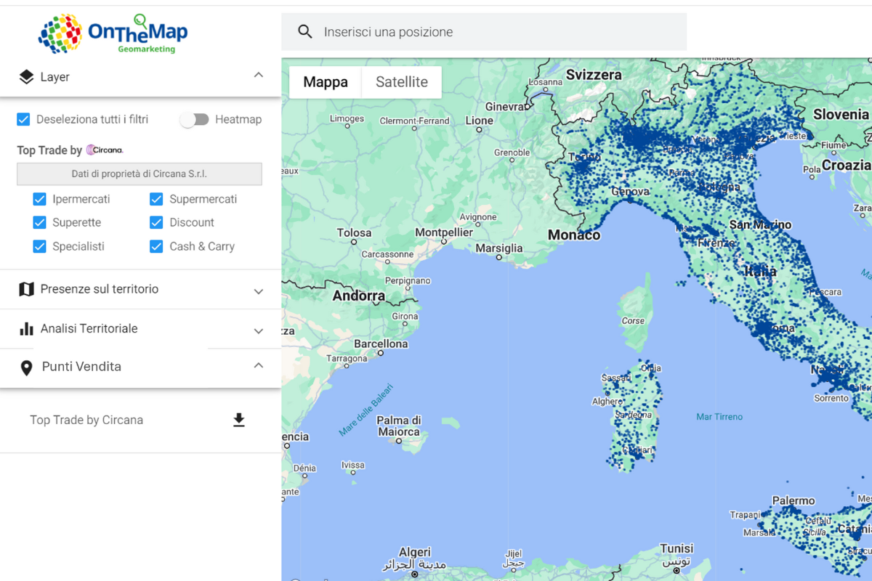Click the Top Trade by Circana entry
The height and width of the screenshot is (581, 872).
86,420
